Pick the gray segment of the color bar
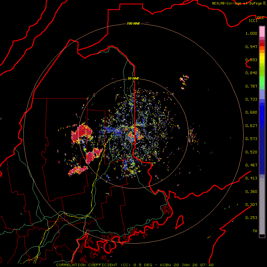Screen dimensions: 267x267 [262, 206]
